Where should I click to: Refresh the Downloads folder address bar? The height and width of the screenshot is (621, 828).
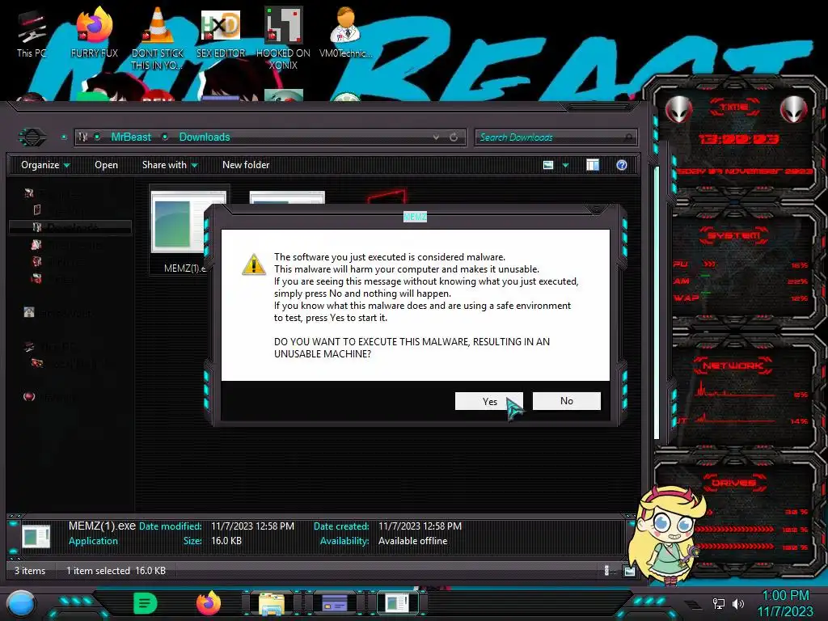point(454,137)
